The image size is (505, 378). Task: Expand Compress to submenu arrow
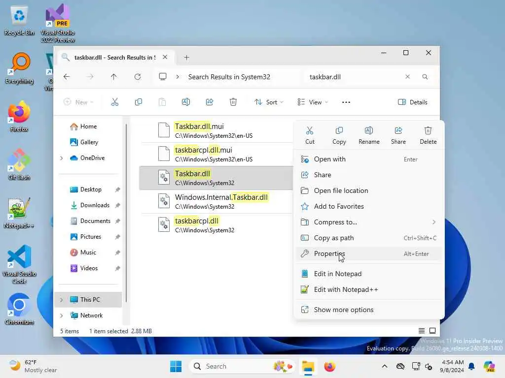tap(434, 222)
